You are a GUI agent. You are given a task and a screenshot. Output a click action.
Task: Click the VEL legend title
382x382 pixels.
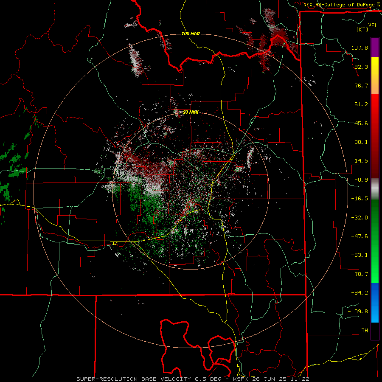coord(373,25)
